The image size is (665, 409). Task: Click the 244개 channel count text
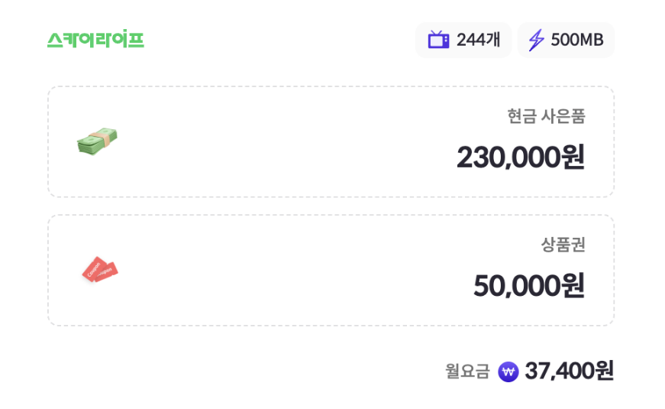[x=478, y=40]
